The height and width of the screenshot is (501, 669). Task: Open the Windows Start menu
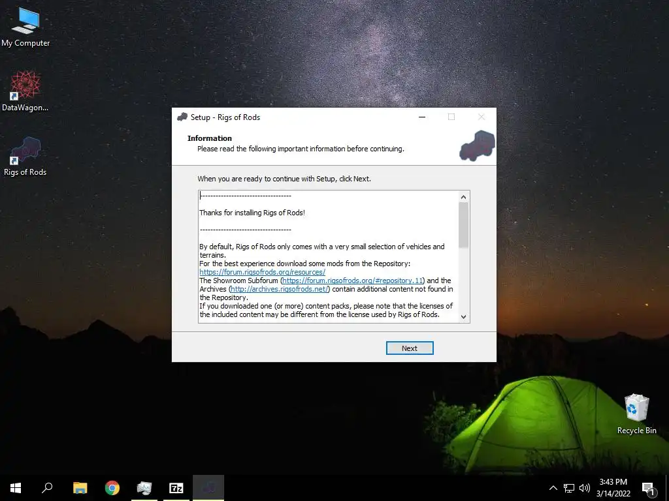coord(16,488)
